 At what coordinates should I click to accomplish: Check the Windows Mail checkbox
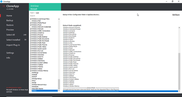point(31,21)
